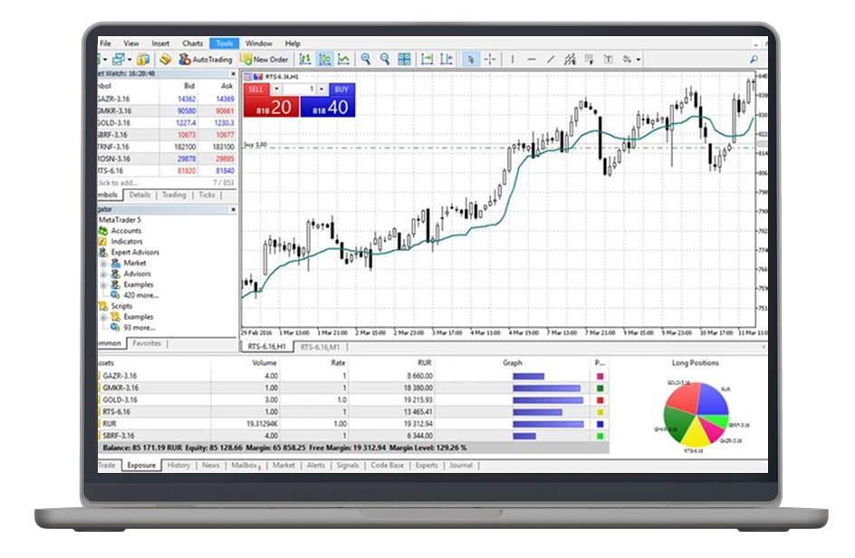Open the Profiles dropdown arrow
This screenshot has height=558, width=855.
click(x=130, y=60)
